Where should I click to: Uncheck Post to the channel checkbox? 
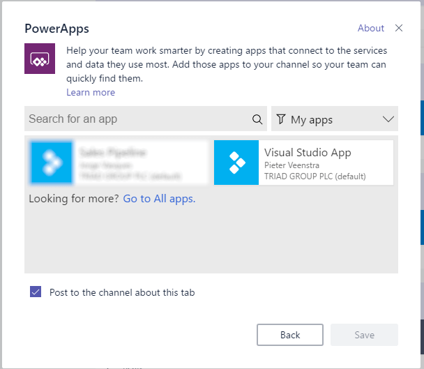(36, 292)
